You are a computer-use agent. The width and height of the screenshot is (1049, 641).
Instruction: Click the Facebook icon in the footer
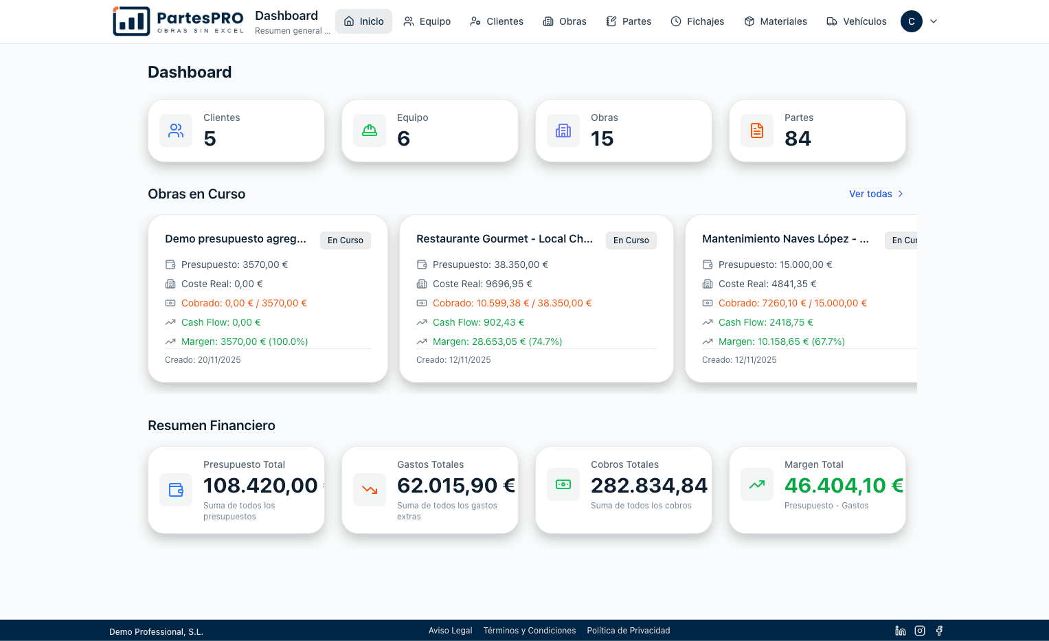click(x=938, y=630)
